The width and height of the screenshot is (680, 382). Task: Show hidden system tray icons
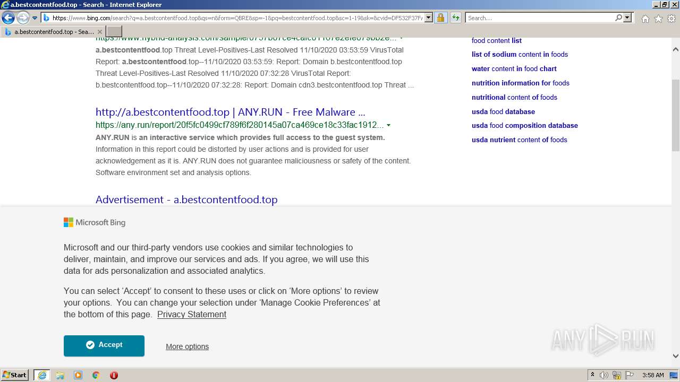click(x=592, y=375)
